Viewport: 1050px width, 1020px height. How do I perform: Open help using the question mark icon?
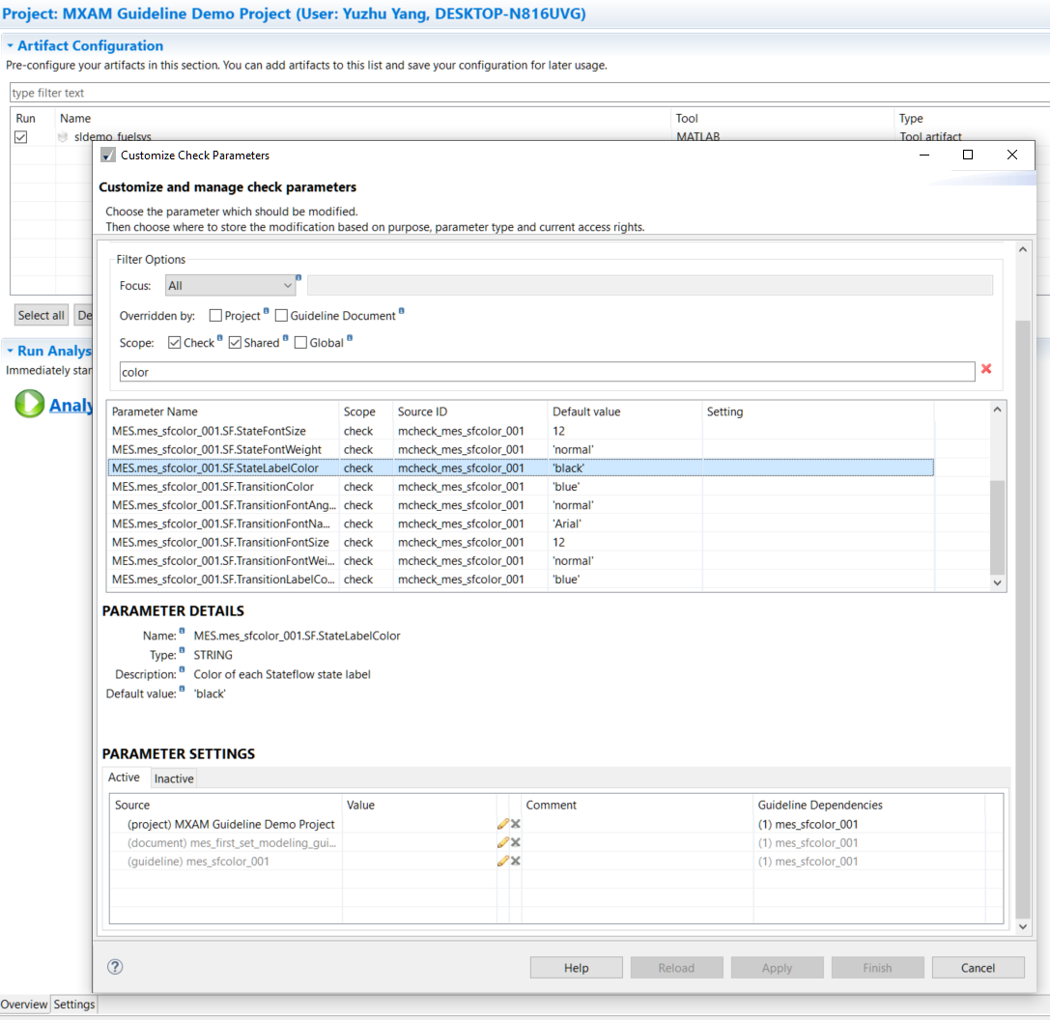pyautogui.click(x=114, y=967)
